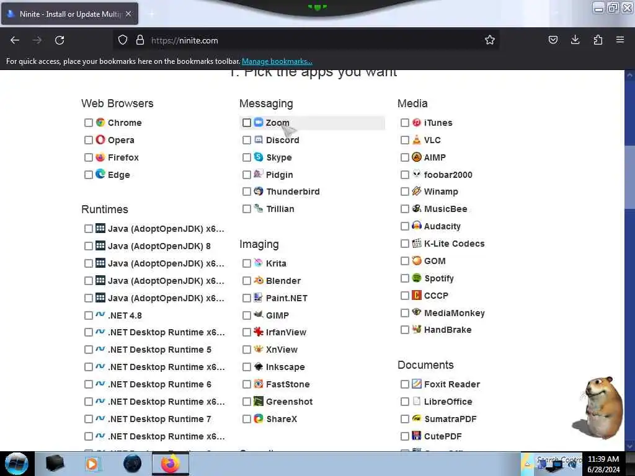
Task: Close the Ninite tab
Action: (128, 14)
